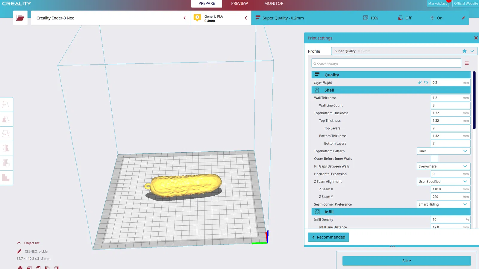The height and width of the screenshot is (269, 479).
Task: Select the Per Model Settings tool
Action: (x=6, y=163)
